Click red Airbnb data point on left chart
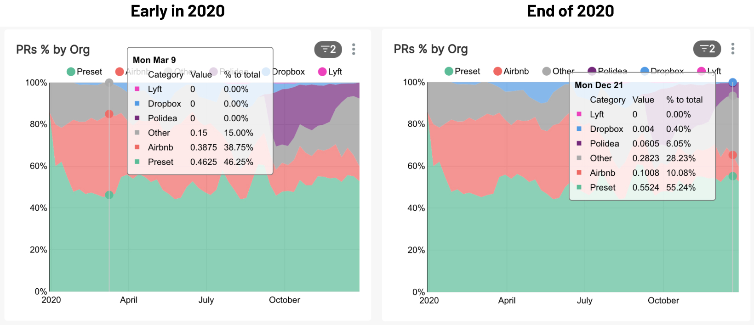 tap(109, 114)
